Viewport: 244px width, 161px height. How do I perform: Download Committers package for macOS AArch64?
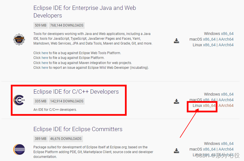click(x=226, y=149)
